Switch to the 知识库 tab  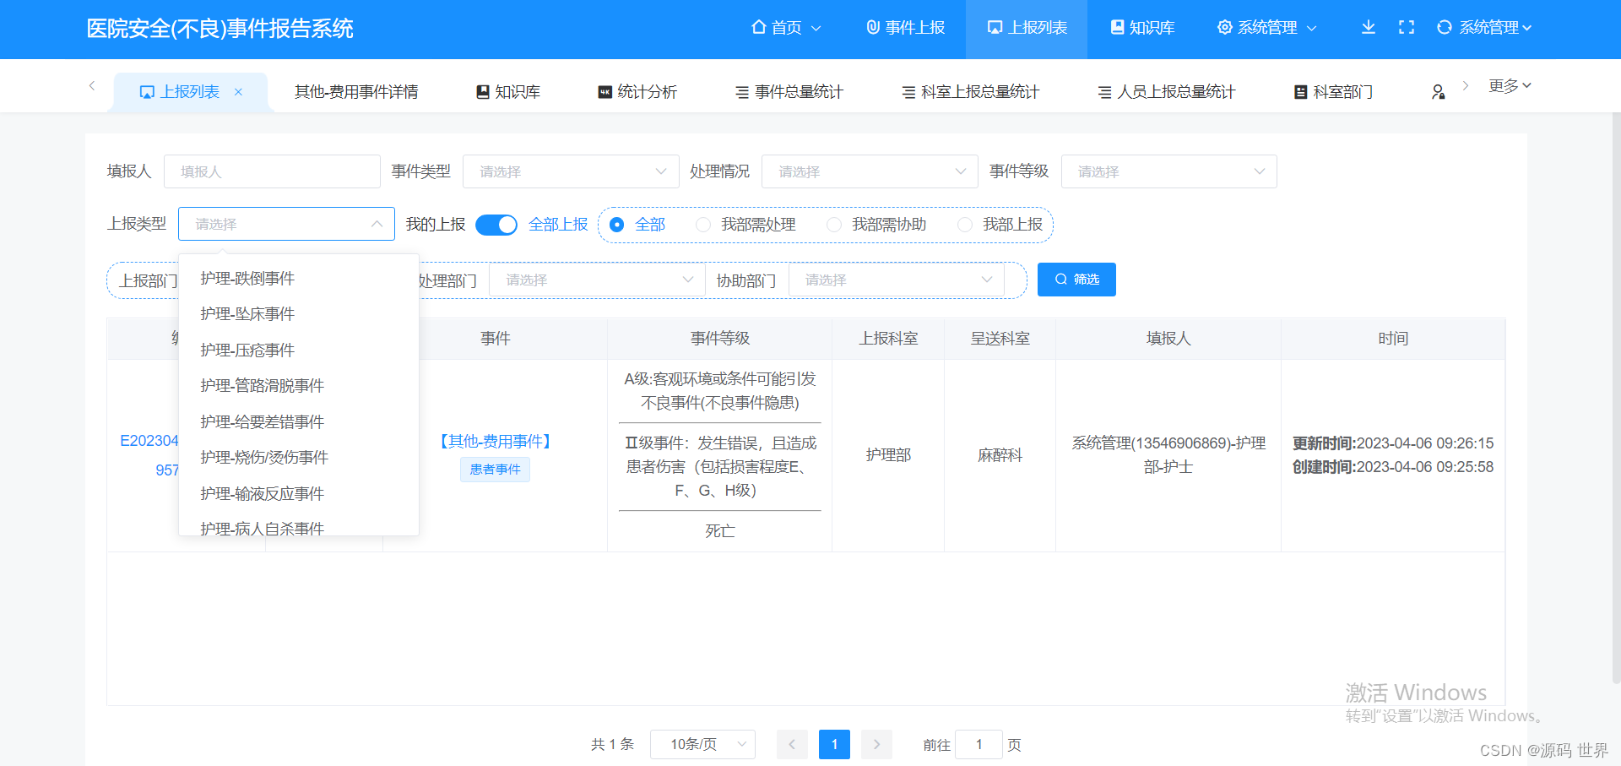[508, 92]
